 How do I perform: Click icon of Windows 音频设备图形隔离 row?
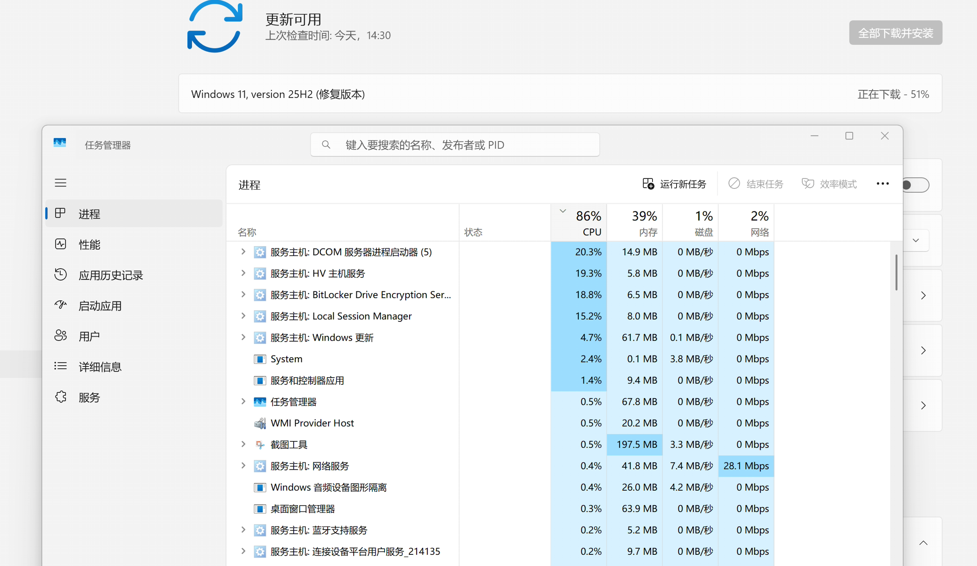click(260, 487)
